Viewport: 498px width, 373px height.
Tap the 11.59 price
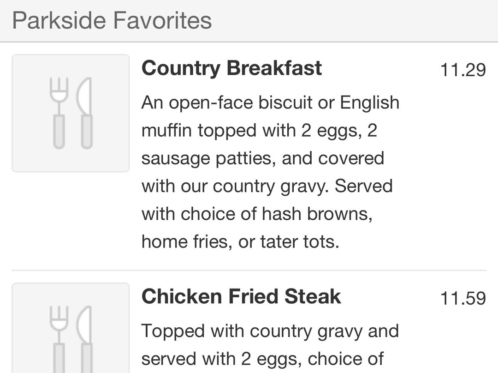pos(463,298)
